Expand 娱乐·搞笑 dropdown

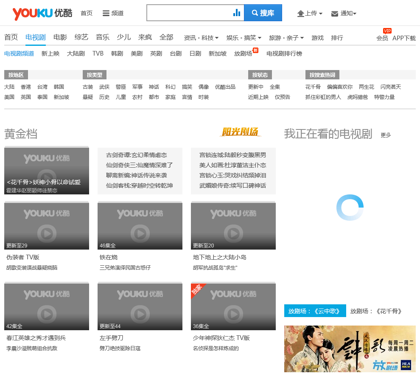coord(244,38)
